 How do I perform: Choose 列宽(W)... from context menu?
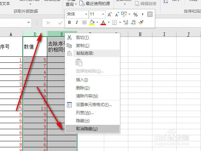pos(92,113)
